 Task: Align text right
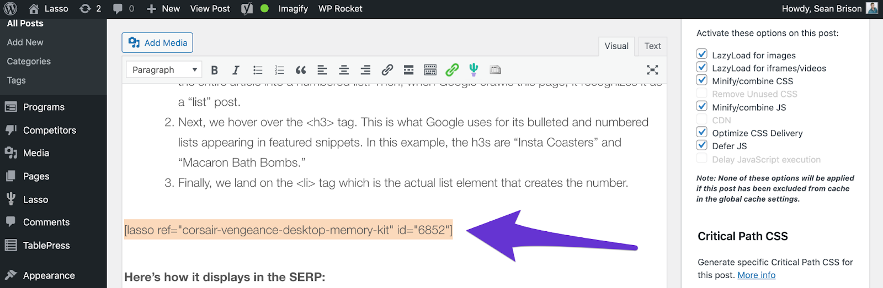(x=365, y=70)
